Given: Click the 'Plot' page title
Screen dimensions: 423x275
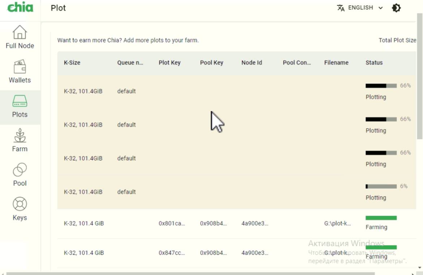Looking at the screenshot, I should (x=58, y=8).
